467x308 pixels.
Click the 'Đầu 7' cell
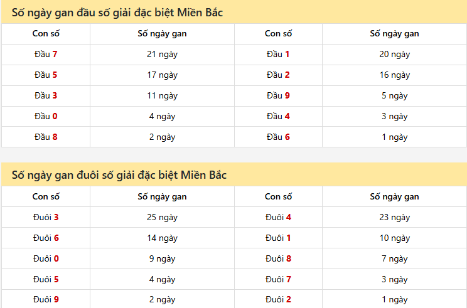[x=46, y=55]
